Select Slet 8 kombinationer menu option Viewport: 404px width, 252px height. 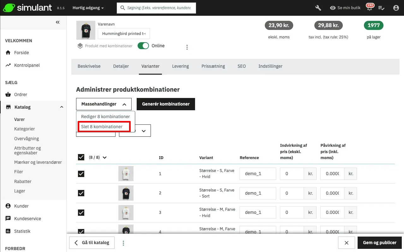click(x=102, y=127)
